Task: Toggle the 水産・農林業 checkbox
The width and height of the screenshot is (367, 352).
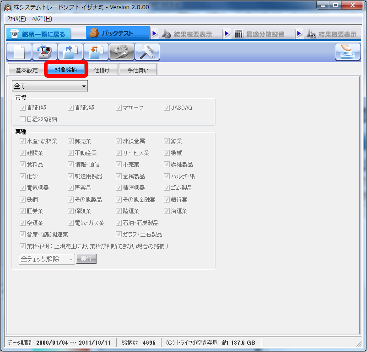Action: (x=22, y=141)
